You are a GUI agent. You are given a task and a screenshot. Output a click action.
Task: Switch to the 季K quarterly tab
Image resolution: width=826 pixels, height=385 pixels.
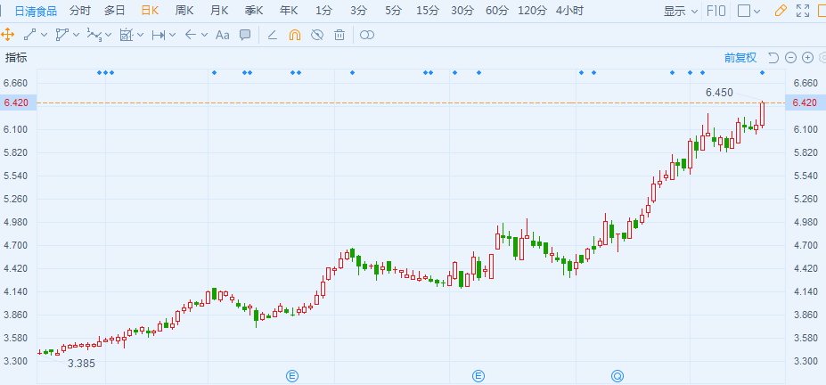[254, 11]
